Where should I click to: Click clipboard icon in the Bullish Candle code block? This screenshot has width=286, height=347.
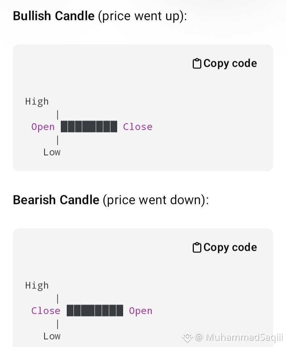click(197, 64)
